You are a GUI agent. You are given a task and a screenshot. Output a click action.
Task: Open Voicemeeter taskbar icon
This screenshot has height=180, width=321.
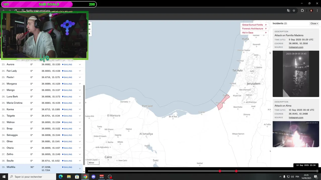[102, 177]
